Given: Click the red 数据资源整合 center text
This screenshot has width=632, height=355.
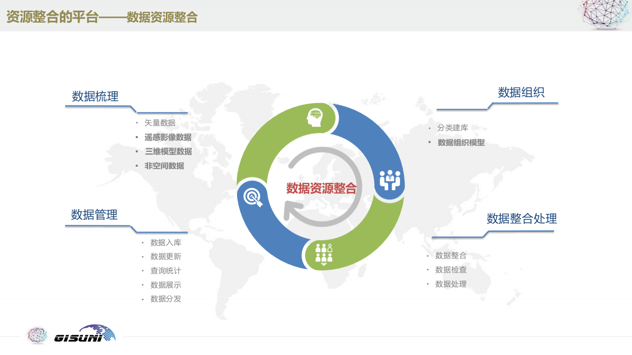Looking at the screenshot, I should point(321,188).
